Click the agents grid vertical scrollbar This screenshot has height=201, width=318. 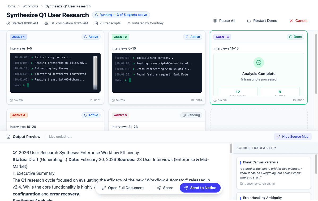click(316, 64)
